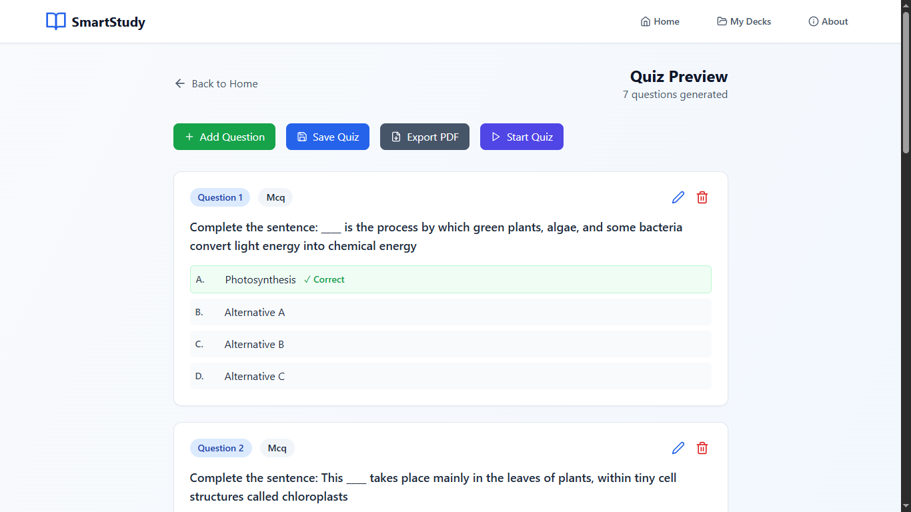Open My Decks from navigation
Image resolution: width=911 pixels, height=512 pixels.
point(744,21)
